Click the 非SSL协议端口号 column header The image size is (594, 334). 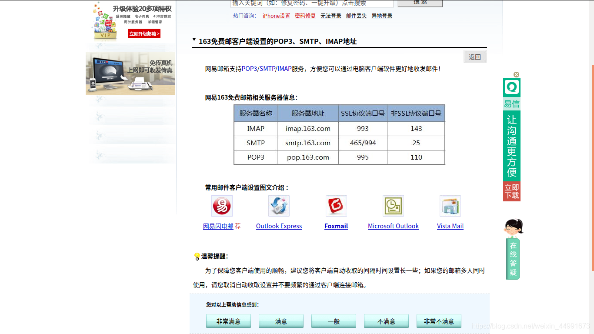[x=416, y=113]
